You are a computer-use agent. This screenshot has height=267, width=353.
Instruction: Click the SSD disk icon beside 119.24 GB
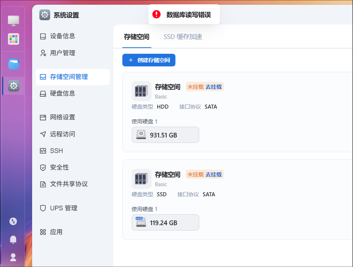(x=141, y=222)
